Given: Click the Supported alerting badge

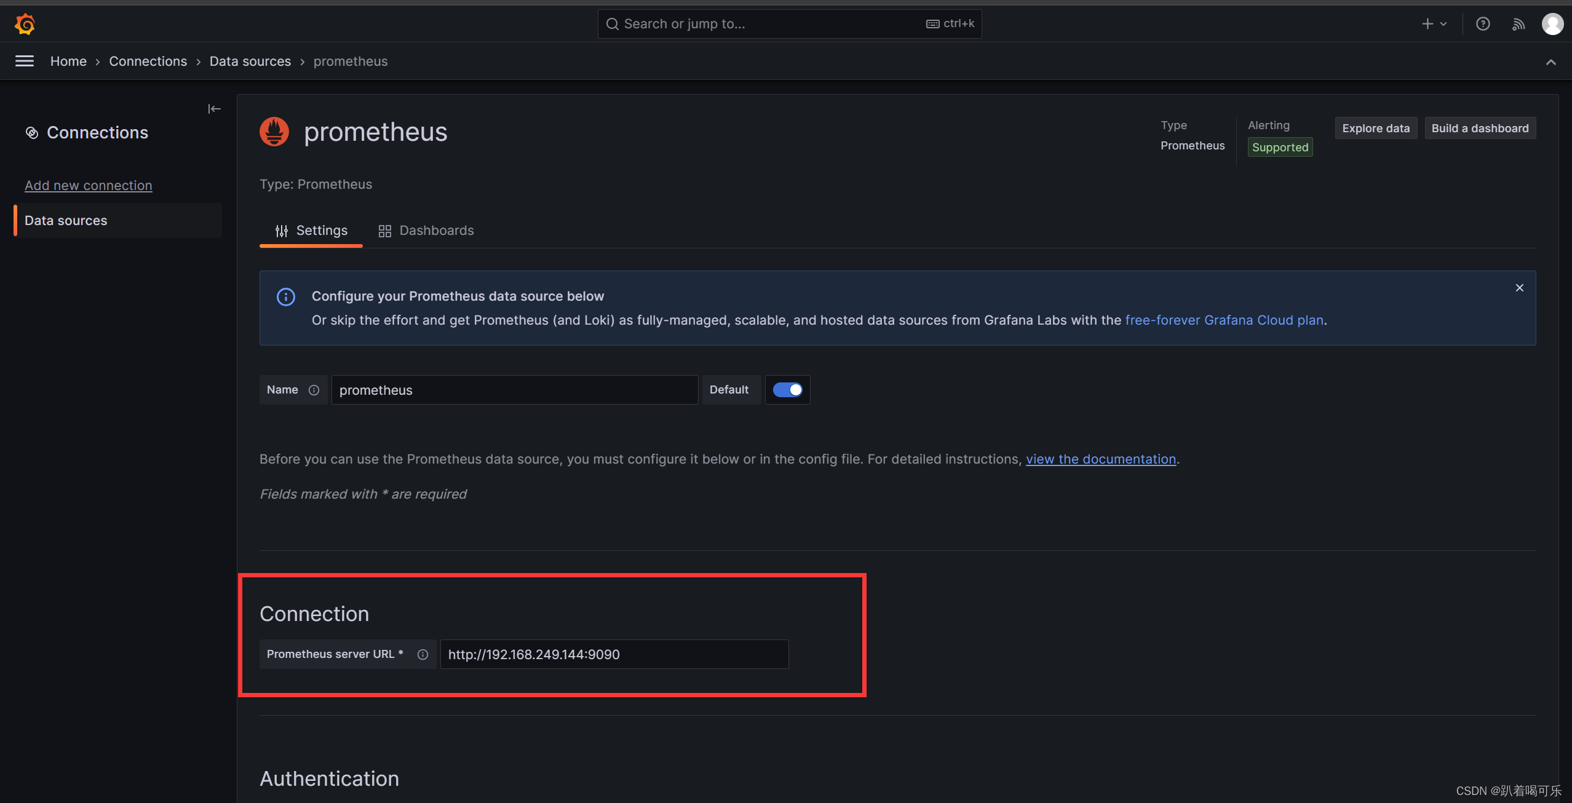Looking at the screenshot, I should (x=1280, y=147).
